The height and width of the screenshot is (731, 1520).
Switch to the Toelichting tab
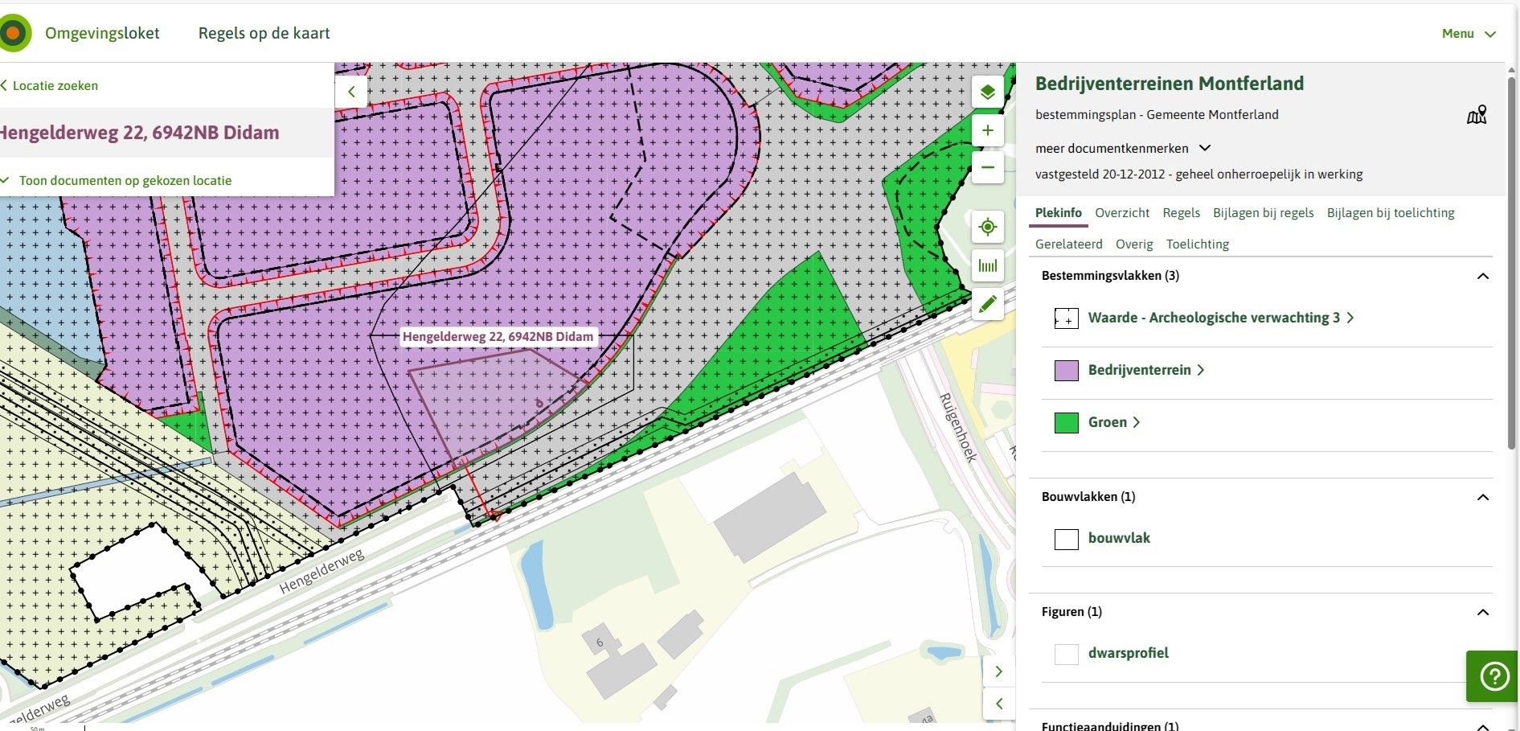tap(1197, 244)
